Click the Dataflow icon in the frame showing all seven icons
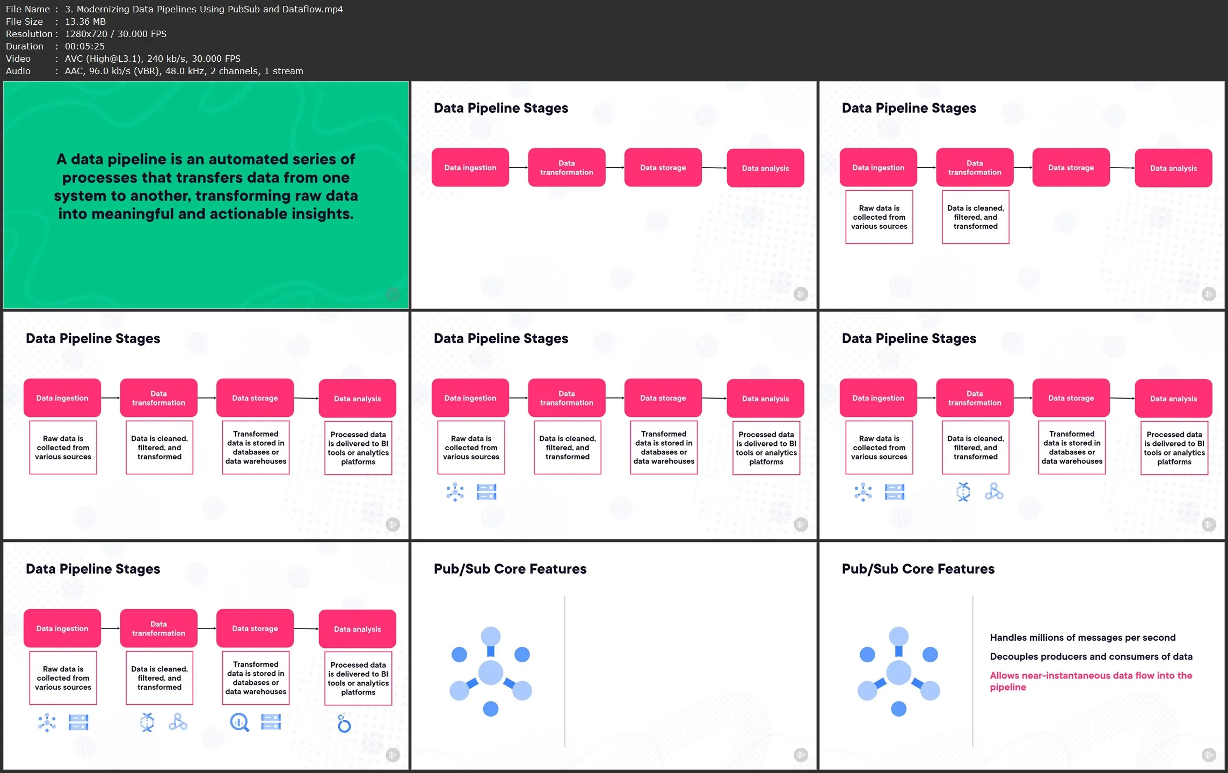 (x=147, y=723)
